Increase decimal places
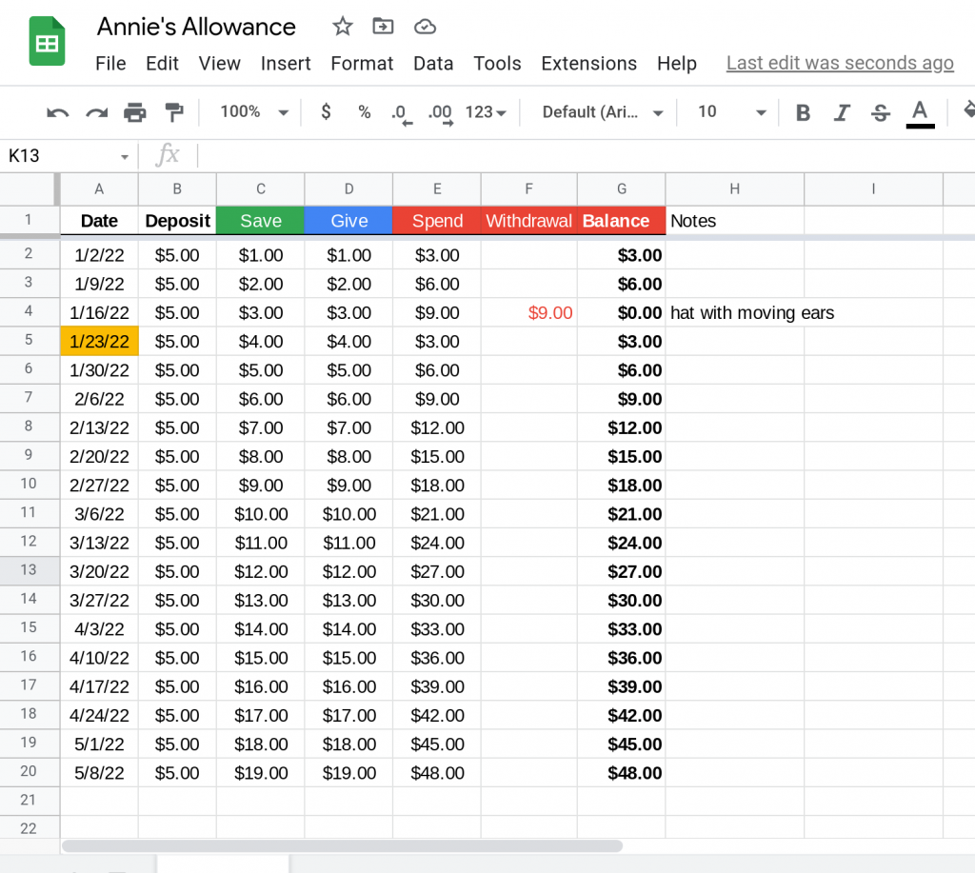Viewport: 975px width, 873px height. [440, 113]
